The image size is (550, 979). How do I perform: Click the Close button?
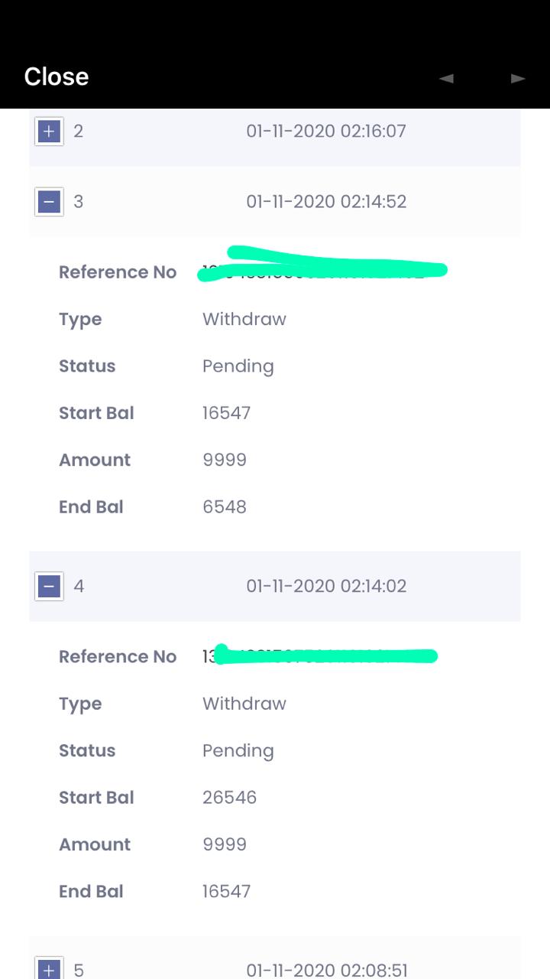point(56,76)
